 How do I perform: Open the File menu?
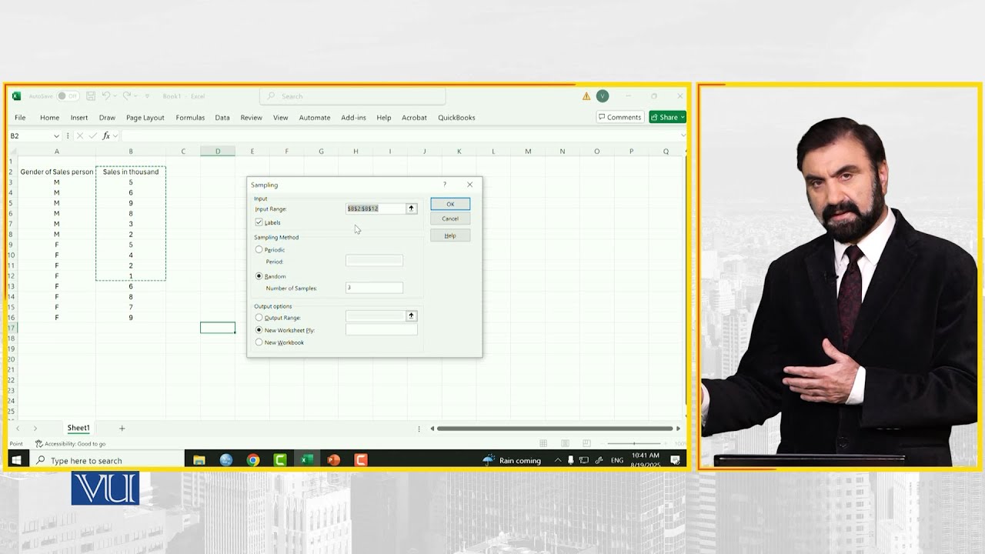point(20,118)
